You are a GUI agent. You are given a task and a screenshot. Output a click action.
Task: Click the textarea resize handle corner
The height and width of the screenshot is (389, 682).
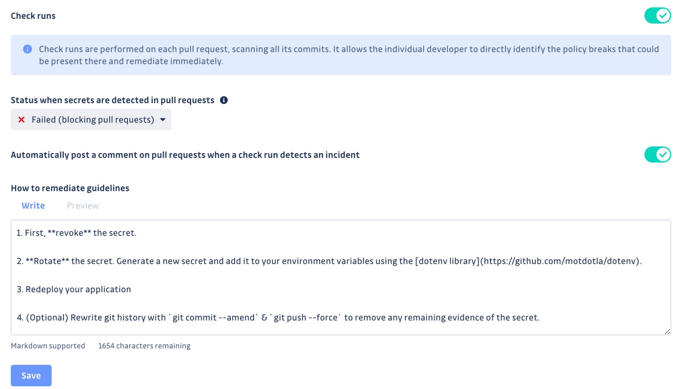[x=667, y=332]
